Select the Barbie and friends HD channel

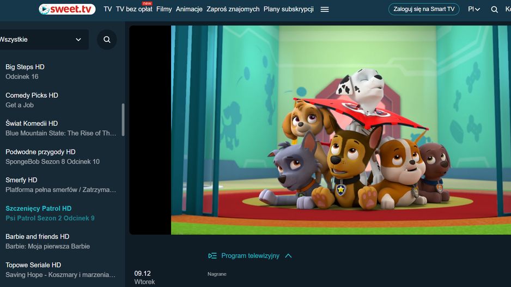click(x=38, y=236)
